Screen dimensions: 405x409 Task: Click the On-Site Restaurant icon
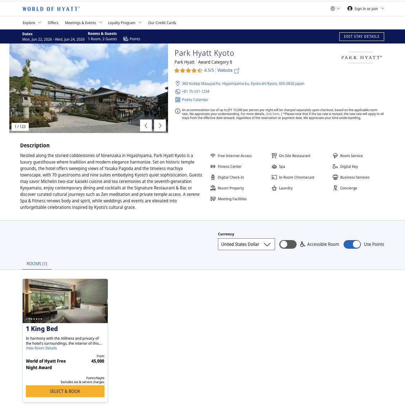pyautogui.click(x=274, y=156)
